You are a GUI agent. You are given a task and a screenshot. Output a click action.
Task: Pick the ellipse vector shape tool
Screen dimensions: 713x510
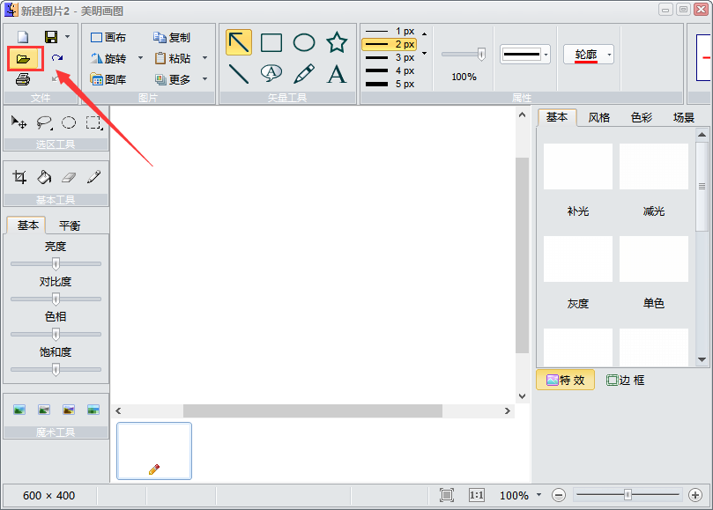(304, 42)
